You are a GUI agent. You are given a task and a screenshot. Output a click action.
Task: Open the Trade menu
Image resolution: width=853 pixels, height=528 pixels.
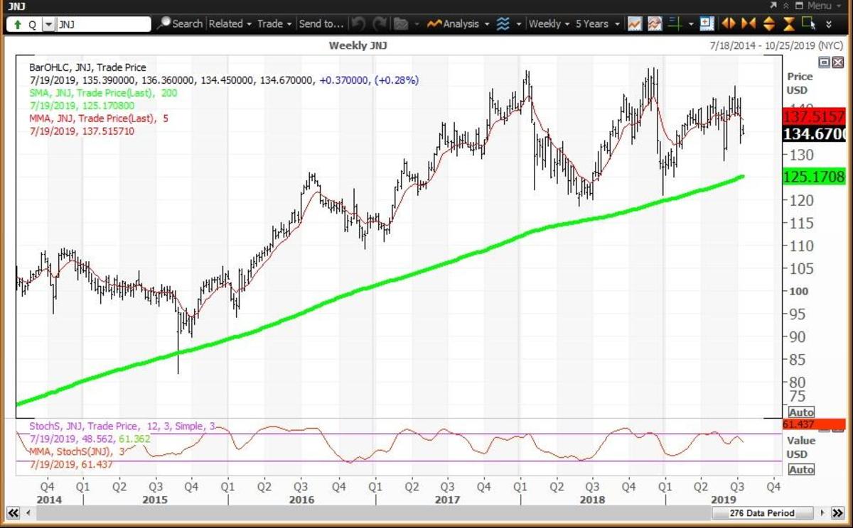(x=274, y=23)
